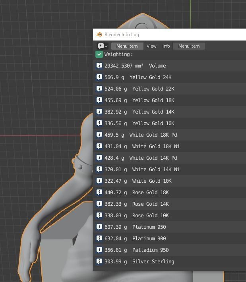Select the 428.4 g White Gold 14K Pd line
246x282 pixels.
pyautogui.click(x=170, y=158)
